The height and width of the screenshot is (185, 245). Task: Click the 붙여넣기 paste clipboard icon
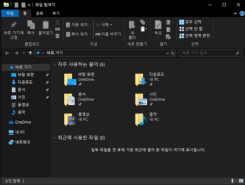(x=46, y=25)
